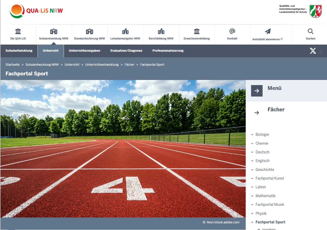Select the Unterricht tab
This screenshot has width=327, height=230.
51,51
